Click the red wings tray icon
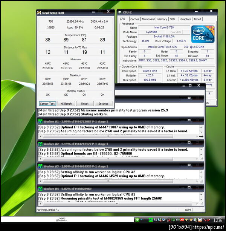The image size is (226, 231). [206, 220]
